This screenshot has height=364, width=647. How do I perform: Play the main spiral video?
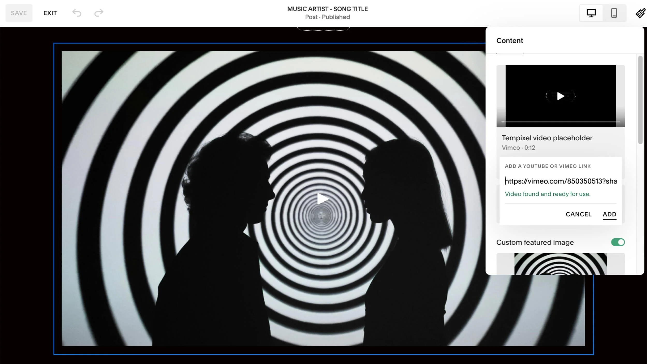[x=322, y=199]
